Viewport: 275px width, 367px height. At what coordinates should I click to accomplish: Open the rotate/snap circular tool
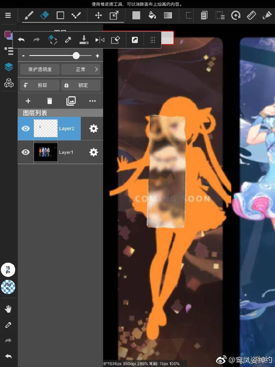[x=236, y=15]
